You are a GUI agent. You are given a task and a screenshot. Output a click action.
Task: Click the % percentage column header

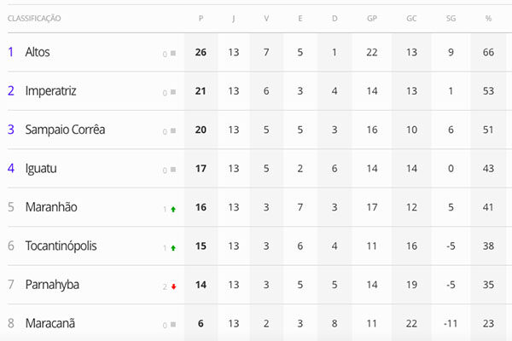488,18
